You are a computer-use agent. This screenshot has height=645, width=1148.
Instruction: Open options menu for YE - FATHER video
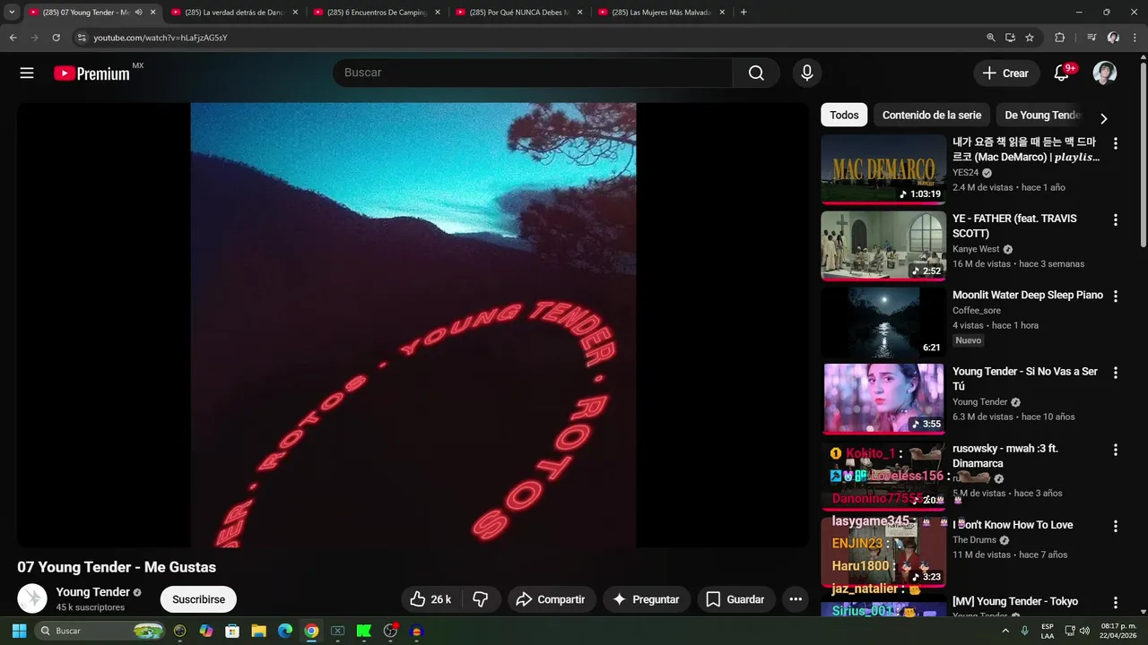[1116, 220]
